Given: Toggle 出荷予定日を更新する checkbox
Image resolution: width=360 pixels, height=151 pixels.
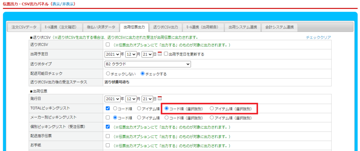Looking at the screenshot, I should (166, 54).
